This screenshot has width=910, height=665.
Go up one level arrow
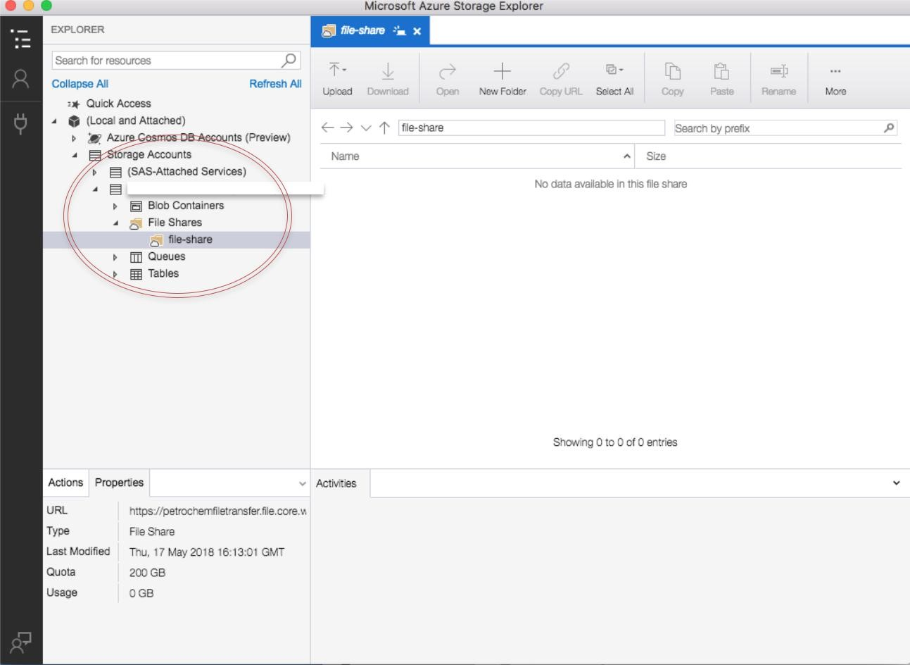384,128
